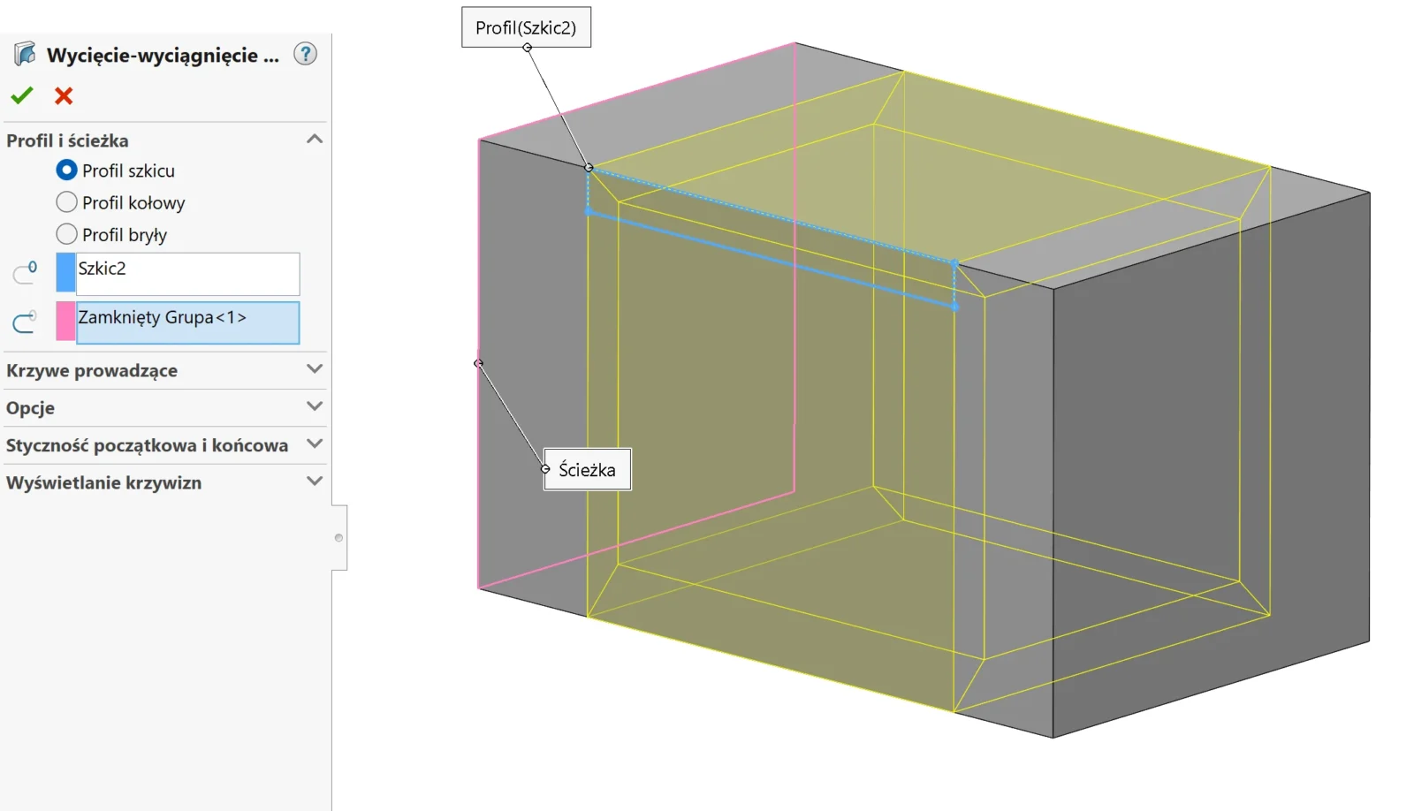The height and width of the screenshot is (811, 1414).
Task: Open the help question mark icon
Action: (x=305, y=54)
